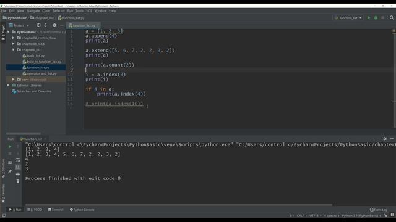The width and height of the screenshot is (396, 222).
Task: Open the TODO tool window
Action: click(35, 210)
